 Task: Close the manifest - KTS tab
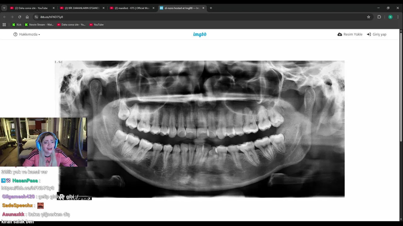(x=153, y=8)
